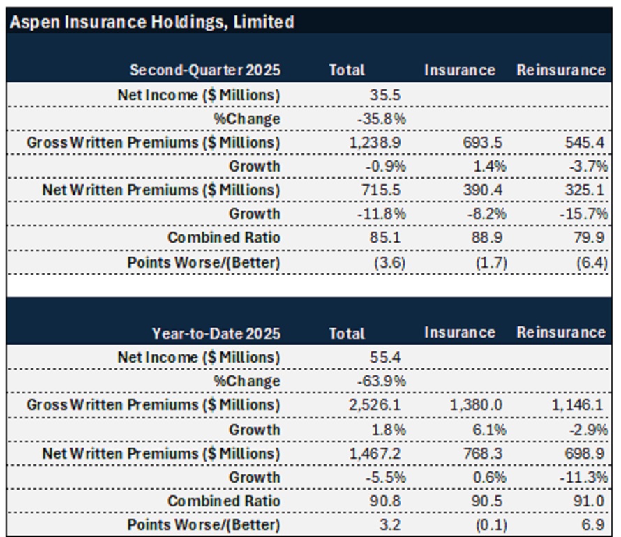Select the Year-to-Date 2025 header cell
The image size is (621, 537).
(216, 333)
